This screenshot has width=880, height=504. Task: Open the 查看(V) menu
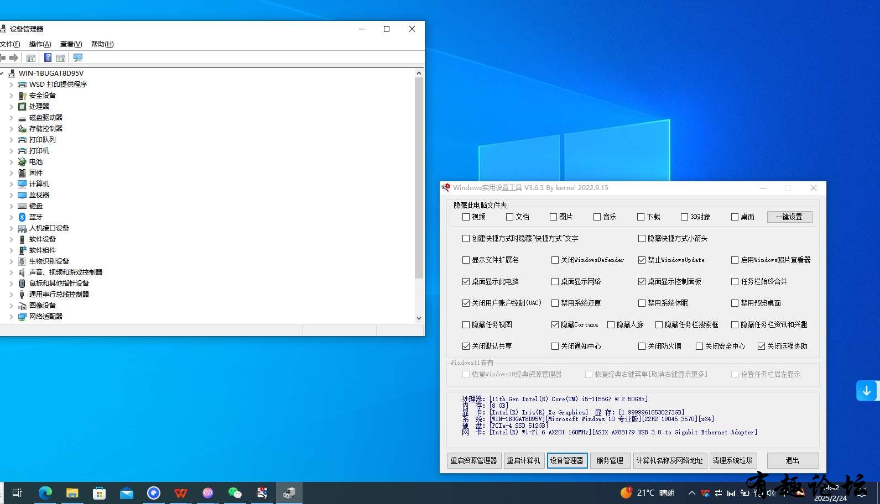pyautogui.click(x=71, y=44)
